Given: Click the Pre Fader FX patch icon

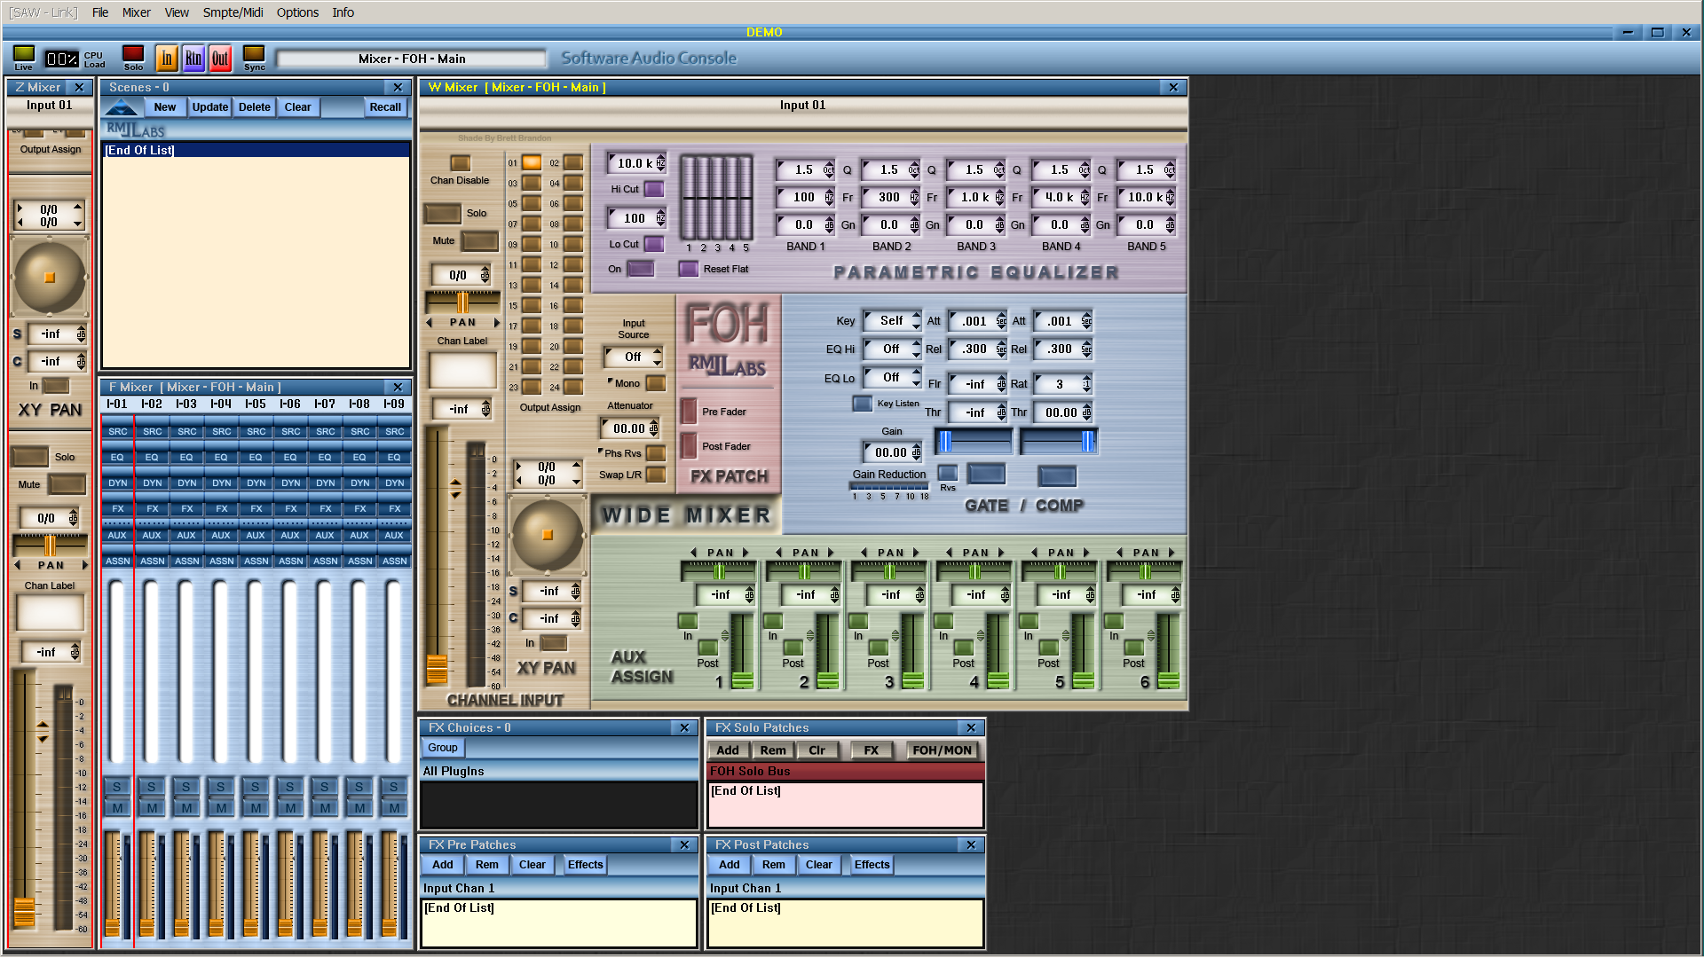Looking at the screenshot, I should click(689, 412).
